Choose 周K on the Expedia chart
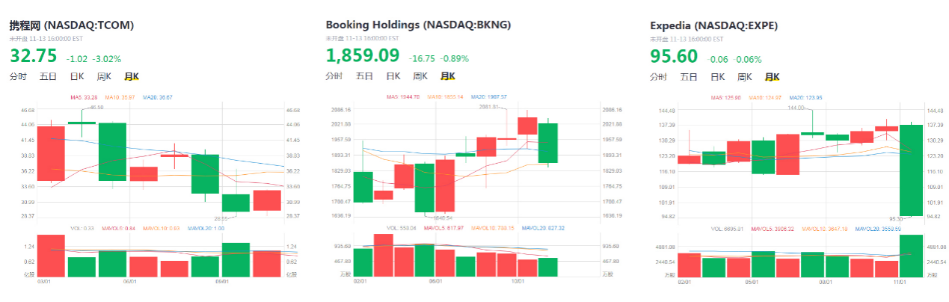This screenshot has height=302, width=949. (745, 76)
